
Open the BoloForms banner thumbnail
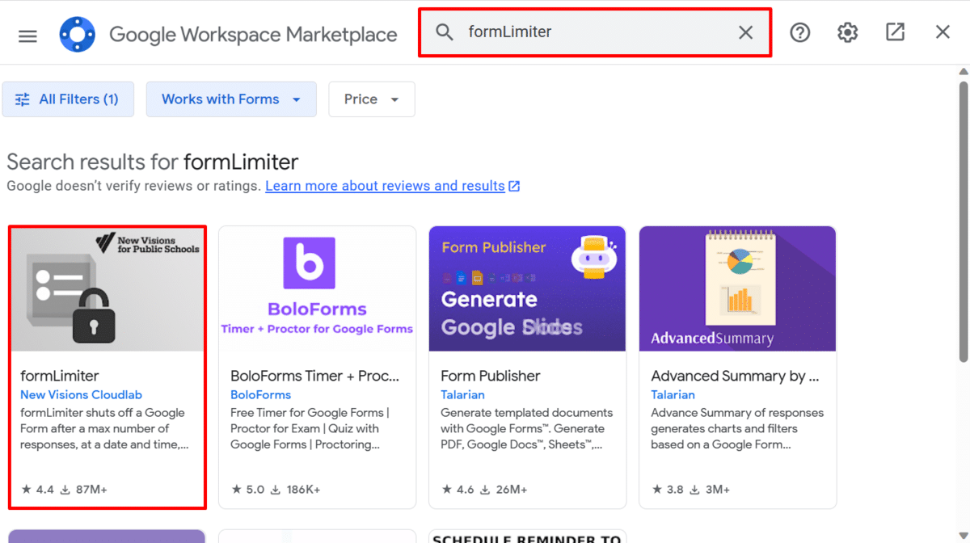tap(317, 288)
